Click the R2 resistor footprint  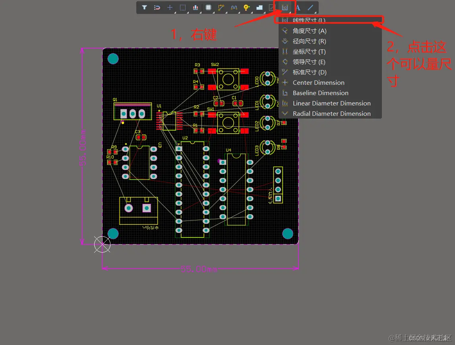pos(199,114)
